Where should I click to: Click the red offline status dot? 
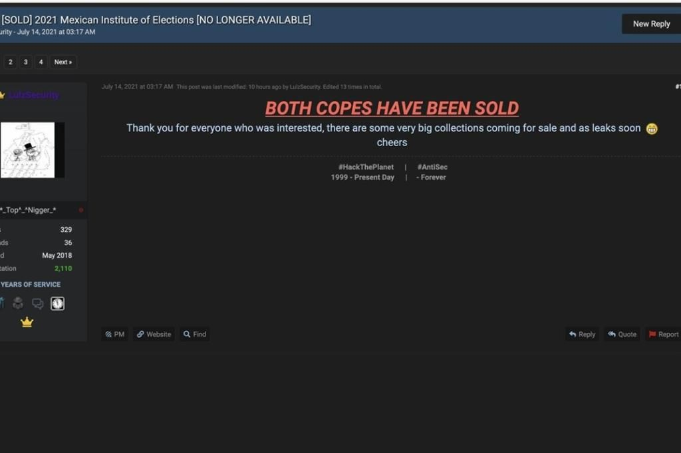pos(80,210)
